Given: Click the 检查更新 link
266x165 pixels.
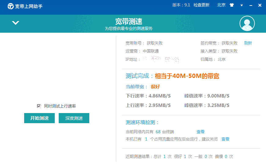Looking at the screenshot, I should (201, 5).
